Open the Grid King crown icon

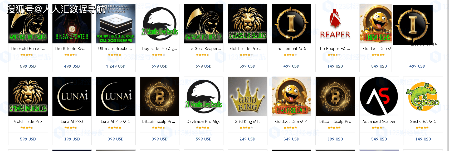point(247,97)
